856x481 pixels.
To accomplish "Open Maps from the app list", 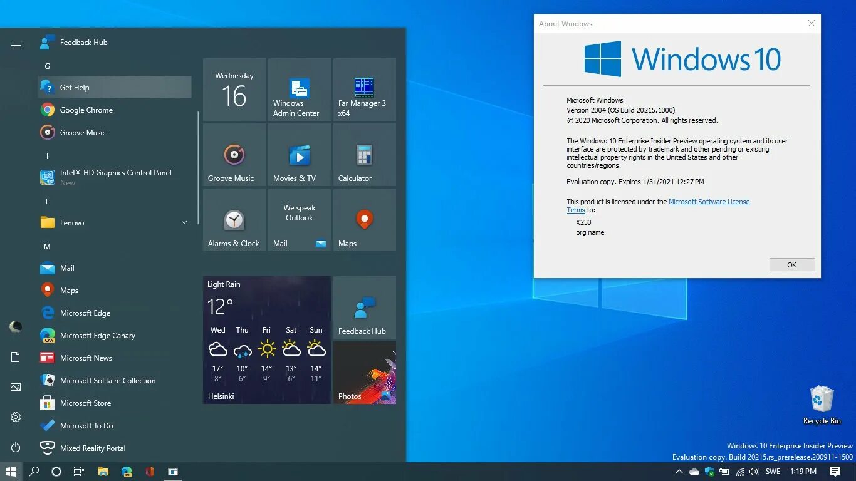I will coord(115,291).
